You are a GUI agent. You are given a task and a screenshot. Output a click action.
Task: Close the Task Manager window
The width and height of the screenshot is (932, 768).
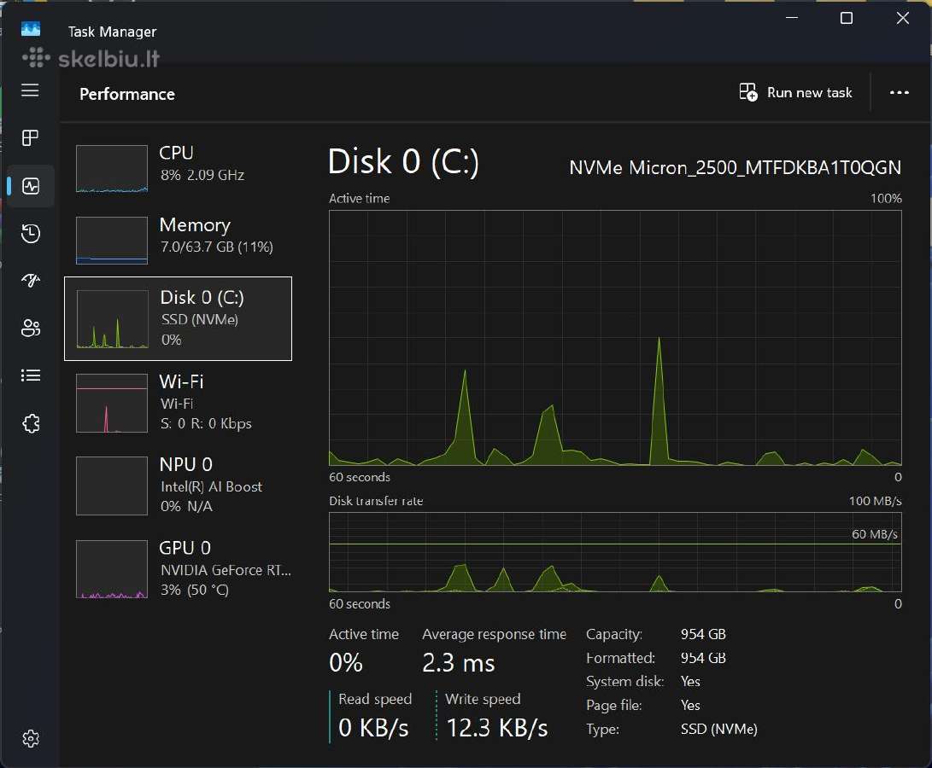pyautogui.click(x=902, y=18)
